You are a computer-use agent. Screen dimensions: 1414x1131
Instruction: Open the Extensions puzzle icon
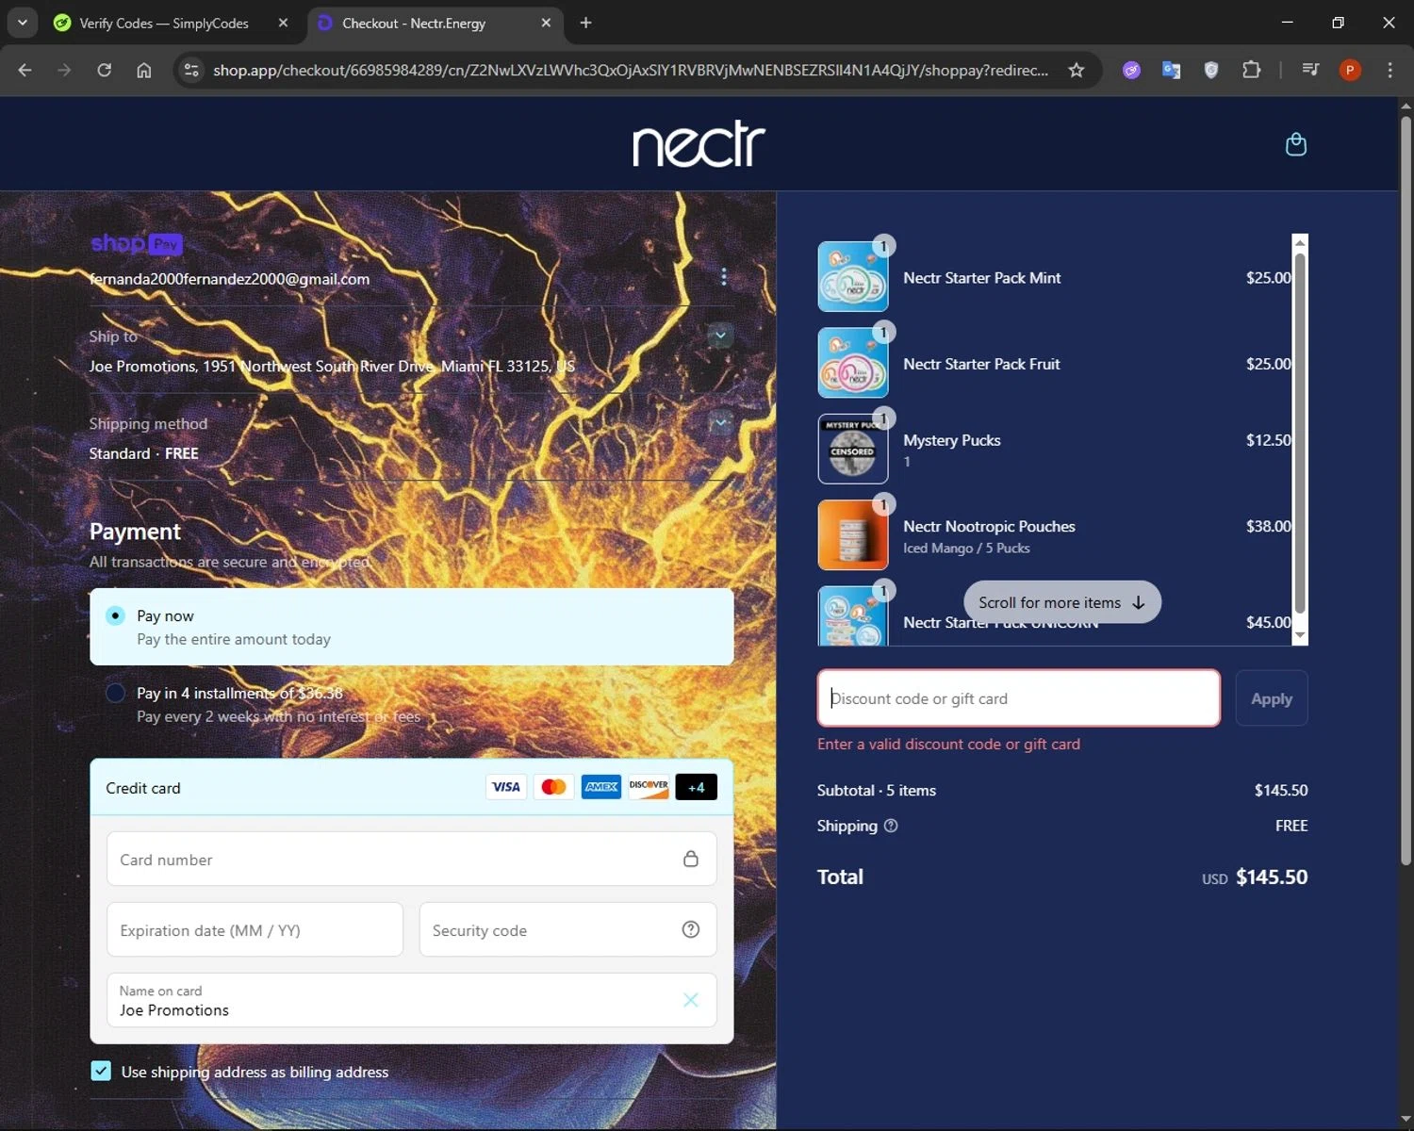(x=1251, y=70)
